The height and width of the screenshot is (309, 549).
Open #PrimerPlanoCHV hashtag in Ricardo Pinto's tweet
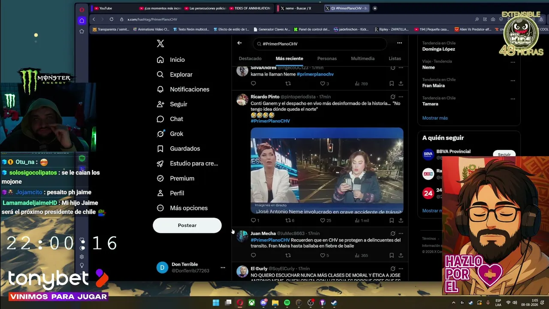(x=270, y=121)
